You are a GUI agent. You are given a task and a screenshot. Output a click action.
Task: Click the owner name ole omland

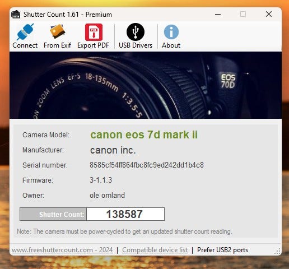[107, 196]
